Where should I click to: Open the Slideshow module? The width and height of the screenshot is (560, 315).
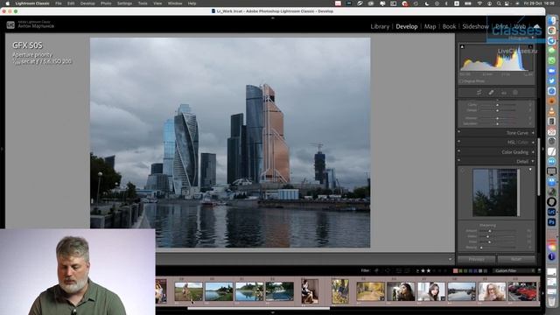coord(475,26)
